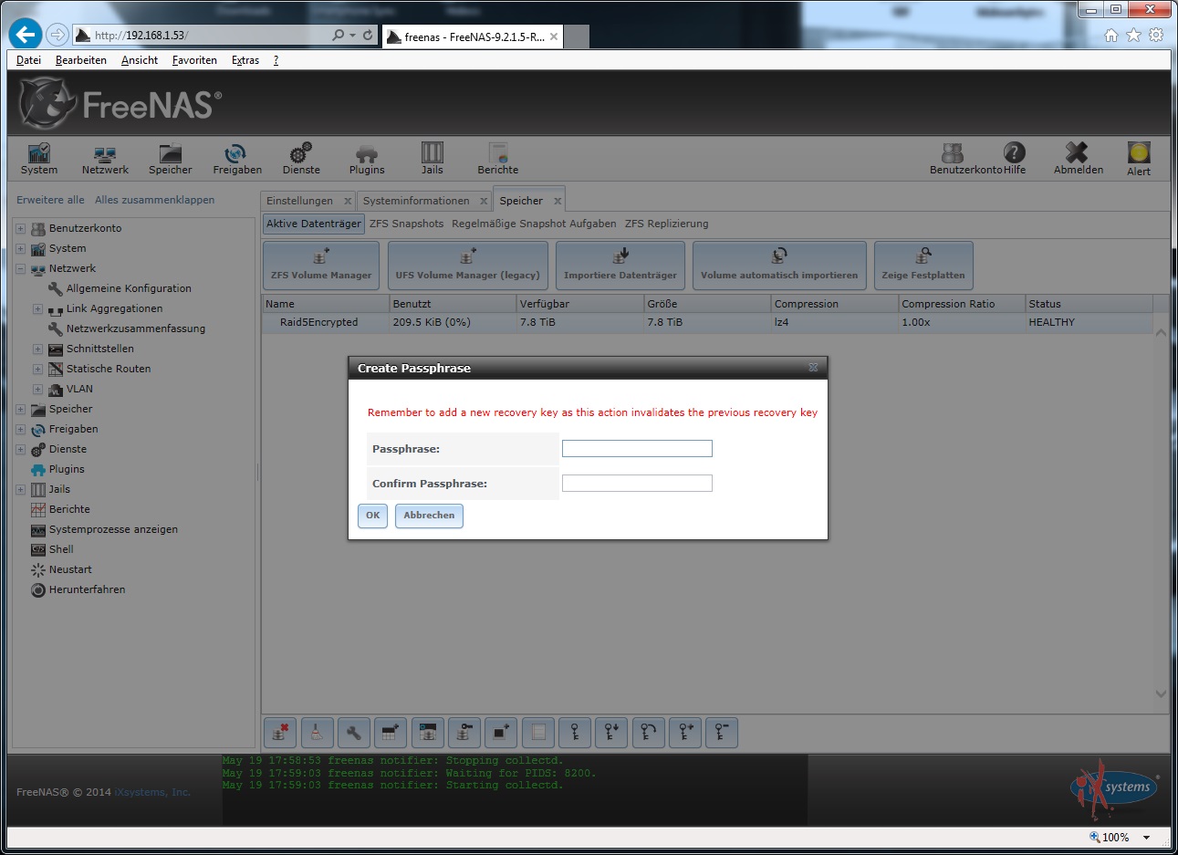Expand the Benutzerkonto tree node
The width and height of the screenshot is (1178, 855).
click(x=20, y=228)
